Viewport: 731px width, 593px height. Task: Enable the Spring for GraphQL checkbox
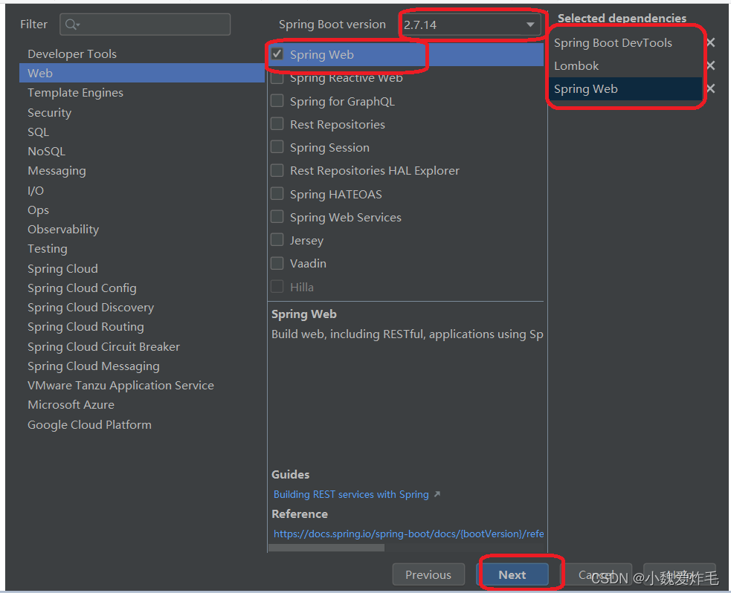(277, 100)
